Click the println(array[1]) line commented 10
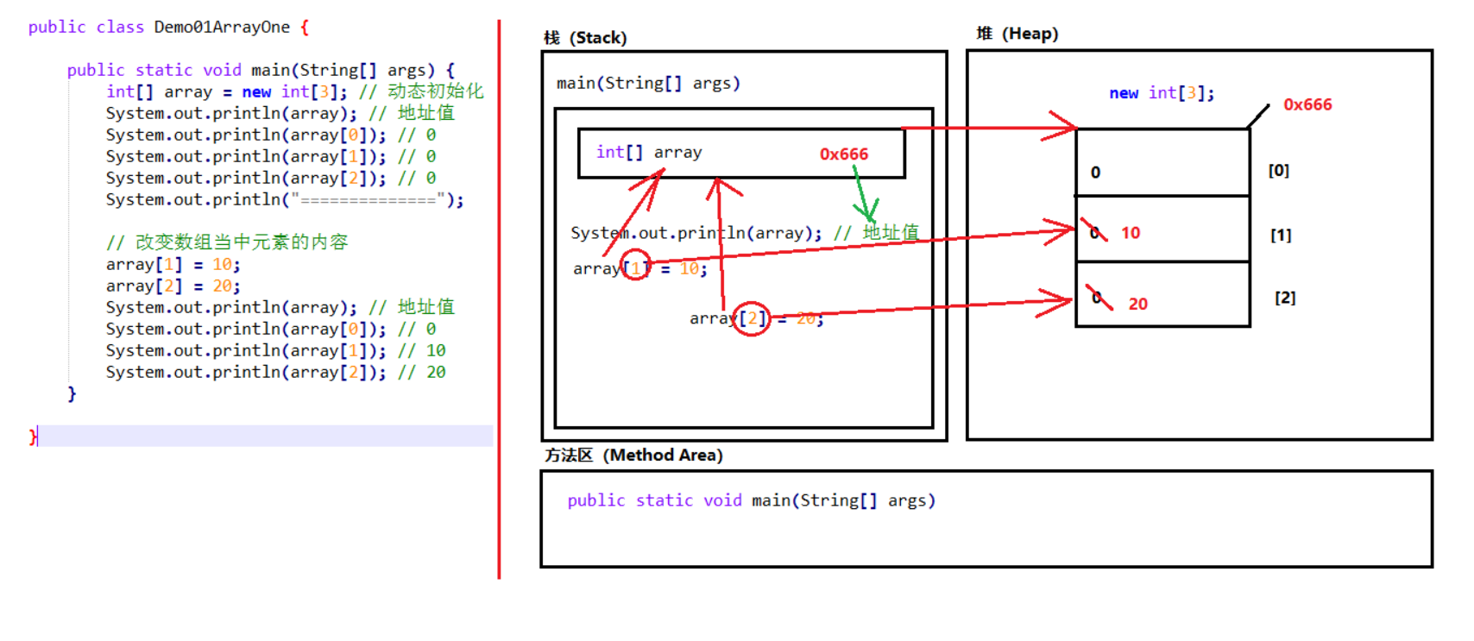Viewport: 1474px width, 641px height. click(275, 350)
